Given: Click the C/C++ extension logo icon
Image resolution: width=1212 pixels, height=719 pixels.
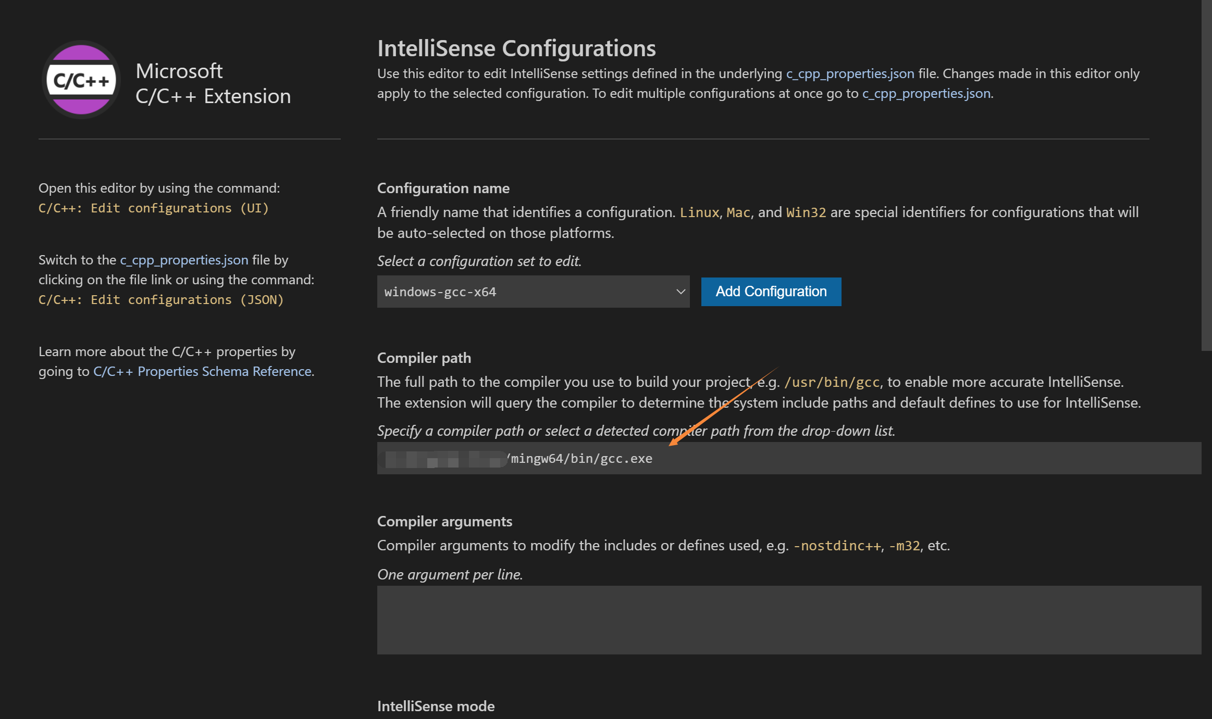Looking at the screenshot, I should pyautogui.click(x=81, y=80).
